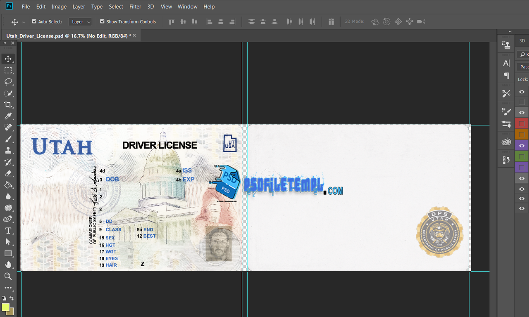
Task: Open the Window menu
Action: click(x=187, y=7)
